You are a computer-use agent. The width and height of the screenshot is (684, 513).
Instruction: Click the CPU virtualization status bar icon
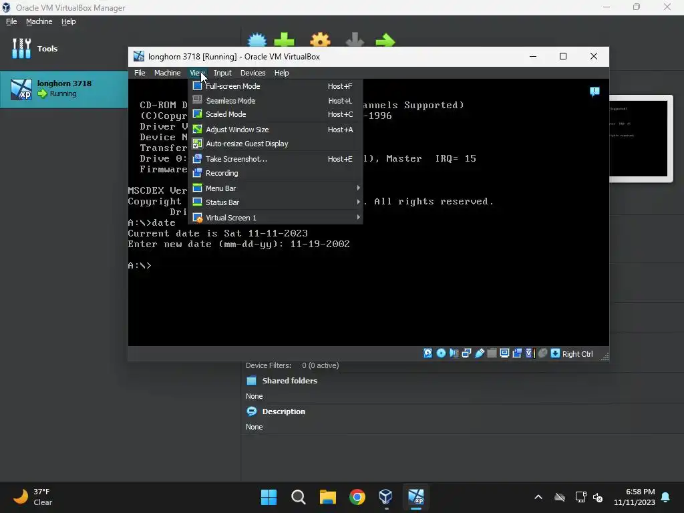[x=530, y=353]
